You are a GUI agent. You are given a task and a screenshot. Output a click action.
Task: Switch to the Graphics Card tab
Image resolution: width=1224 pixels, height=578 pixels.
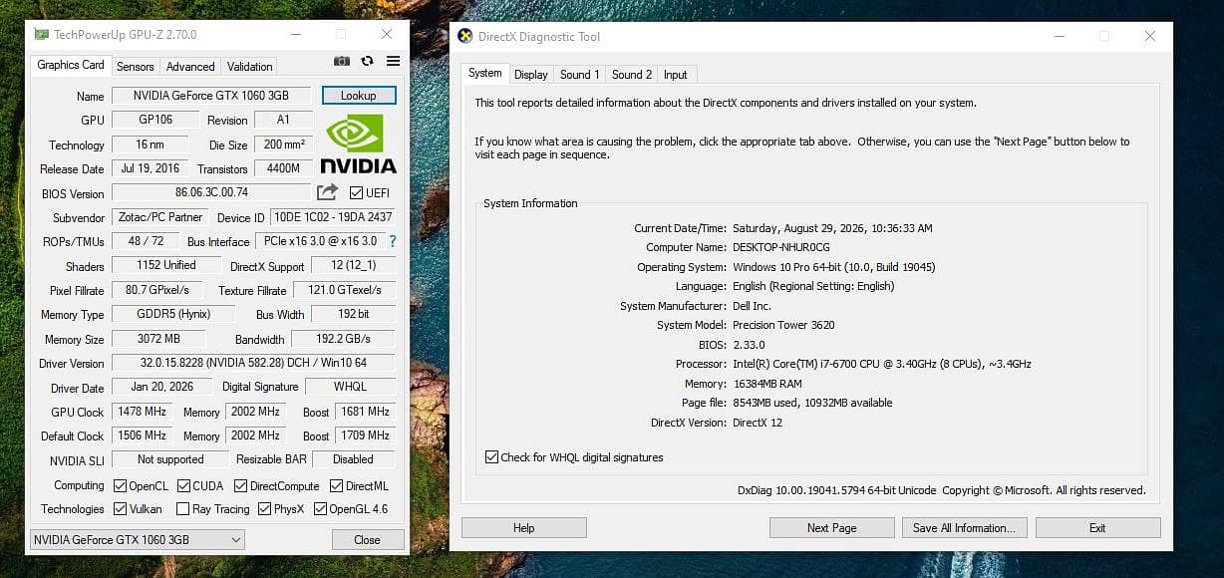[x=71, y=65]
